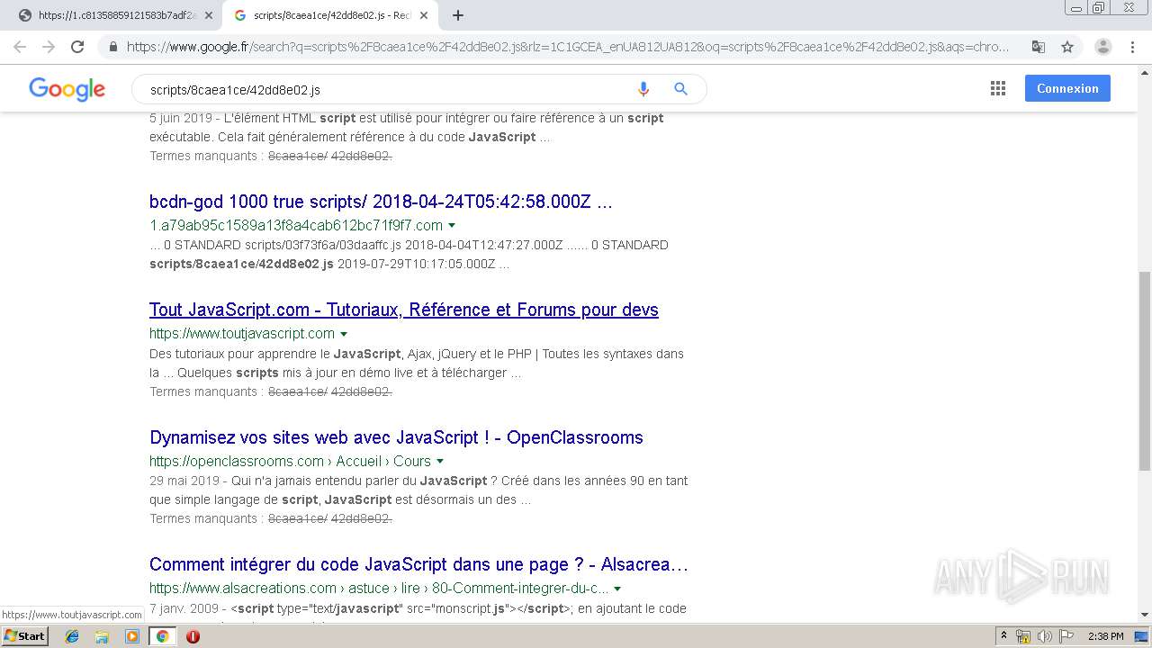1152x648 pixels.
Task: Close the first https://1.c81358 tab
Action: tap(209, 15)
